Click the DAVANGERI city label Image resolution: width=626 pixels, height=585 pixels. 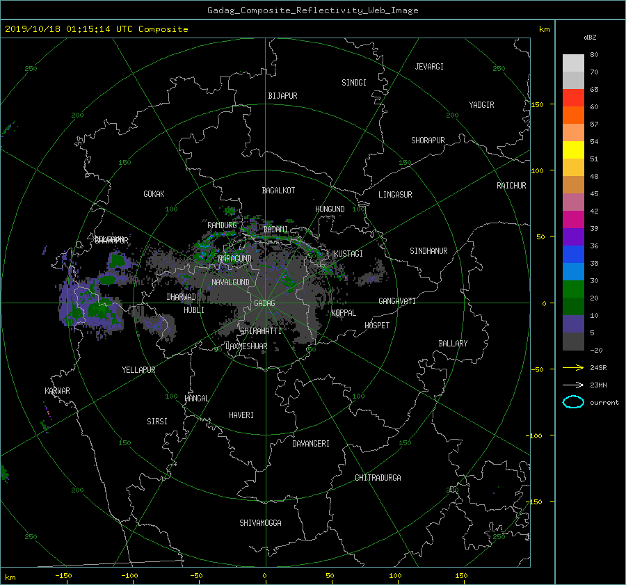(311, 444)
